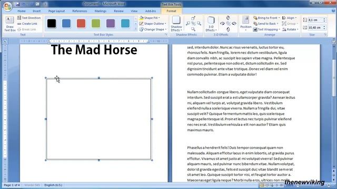Open the Text Wrapping menu
The height and width of the screenshot is (189, 337).
[x=266, y=29]
